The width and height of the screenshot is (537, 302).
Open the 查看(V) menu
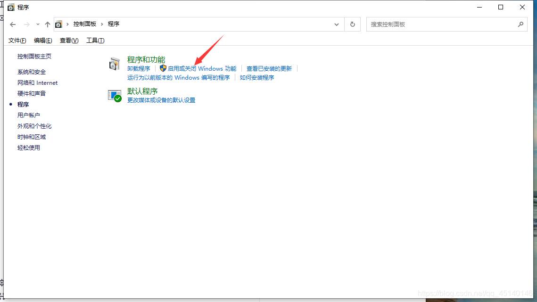pos(69,41)
